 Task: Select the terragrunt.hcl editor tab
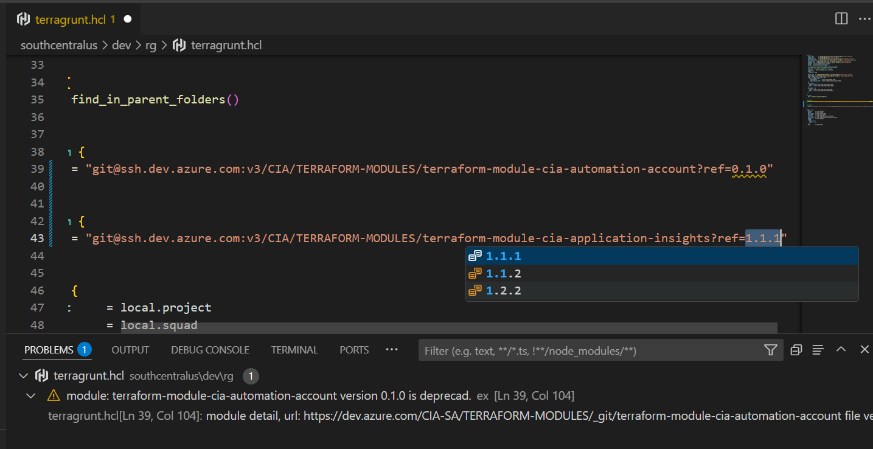pyautogui.click(x=74, y=19)
